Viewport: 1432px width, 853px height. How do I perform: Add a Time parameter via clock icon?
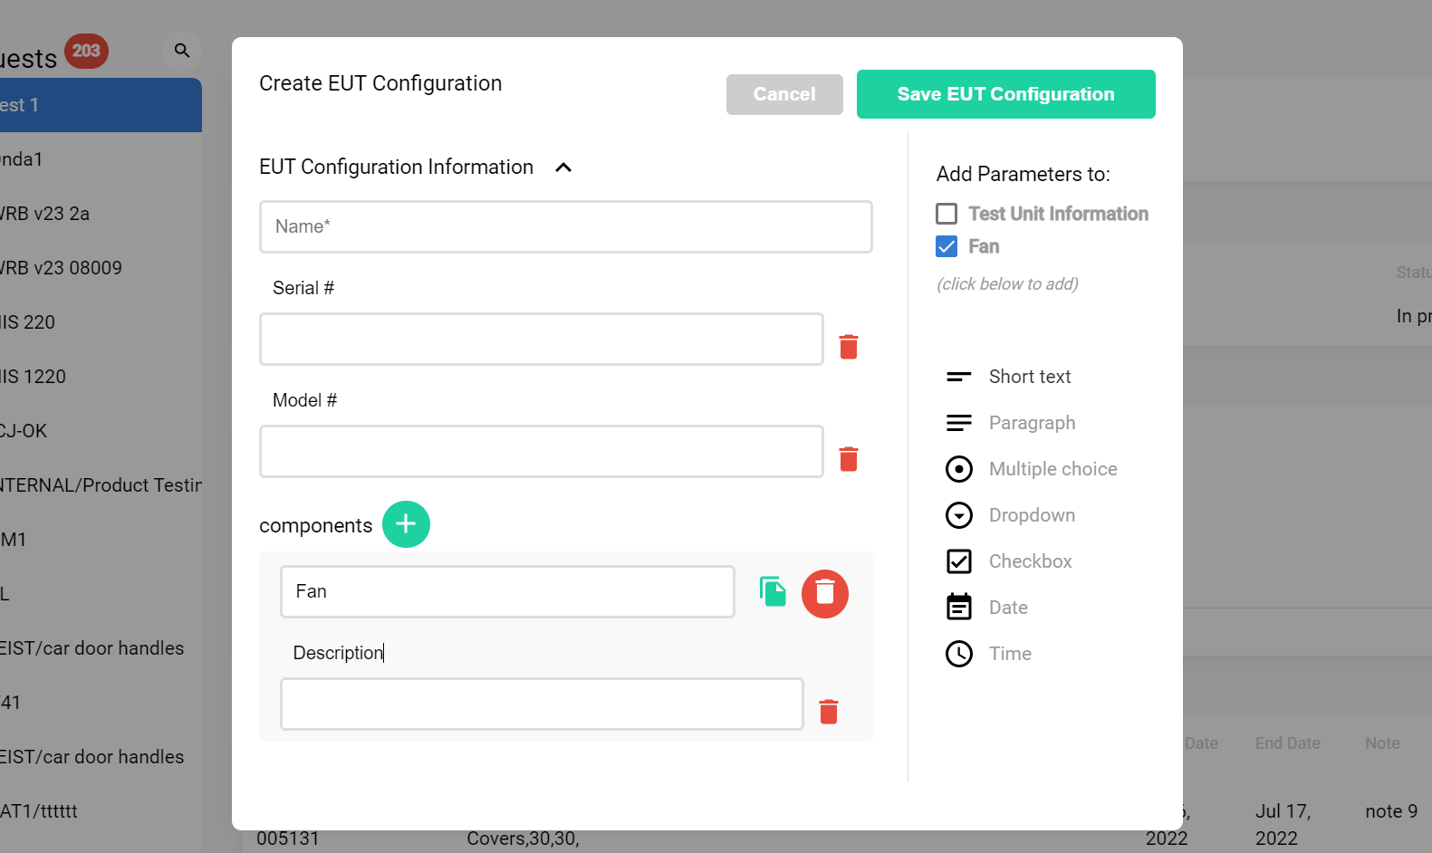pyautogui.click(x=958, y=654)
